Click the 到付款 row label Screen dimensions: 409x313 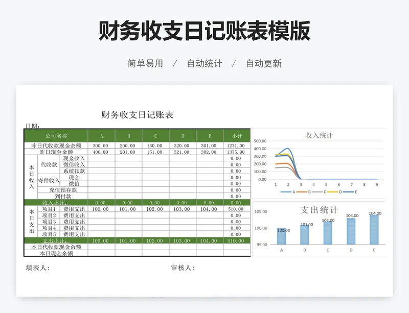[x=63, y=196]
